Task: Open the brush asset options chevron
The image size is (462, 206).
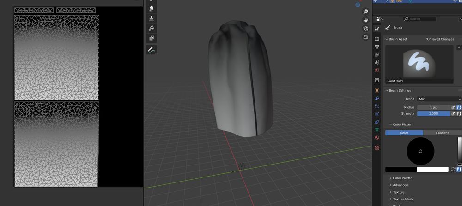Action: click(x=459, y=47)
